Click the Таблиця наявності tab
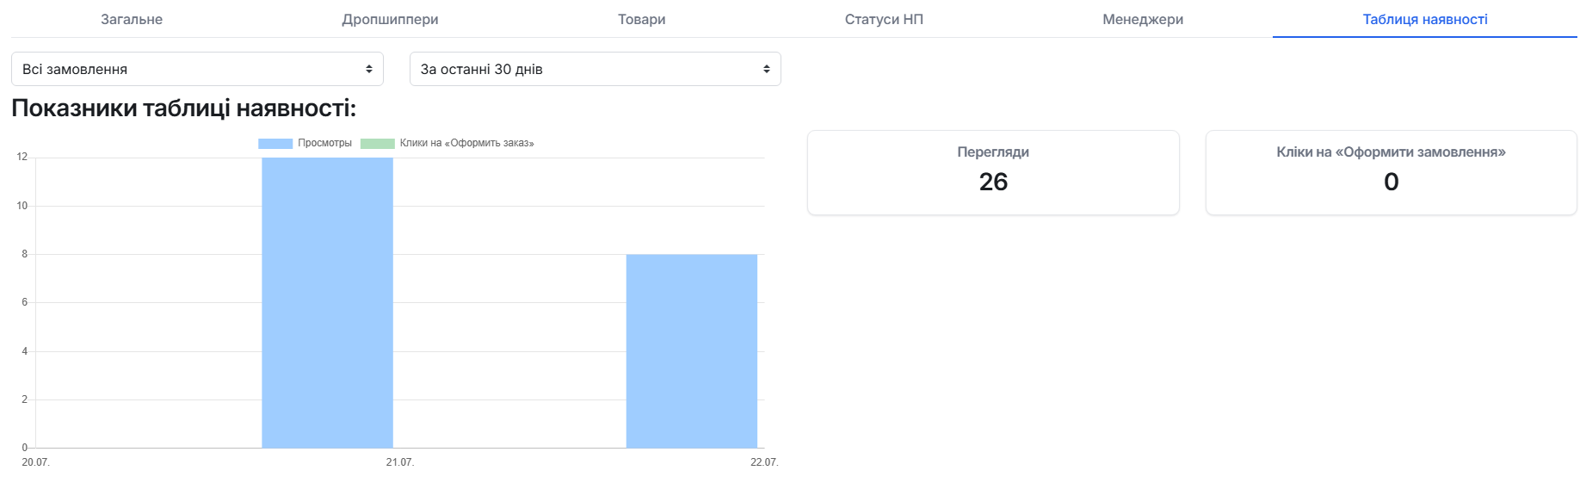Screen dimensions: 1586x483 [x=1425, y=19]
